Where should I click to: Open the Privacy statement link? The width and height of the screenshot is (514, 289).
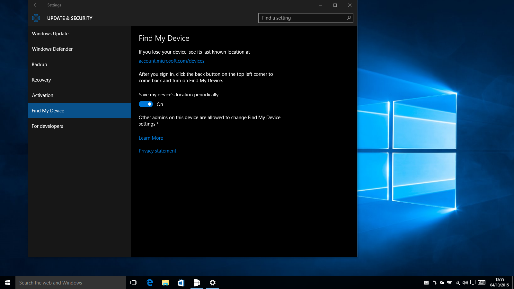[x=157, y=151]
